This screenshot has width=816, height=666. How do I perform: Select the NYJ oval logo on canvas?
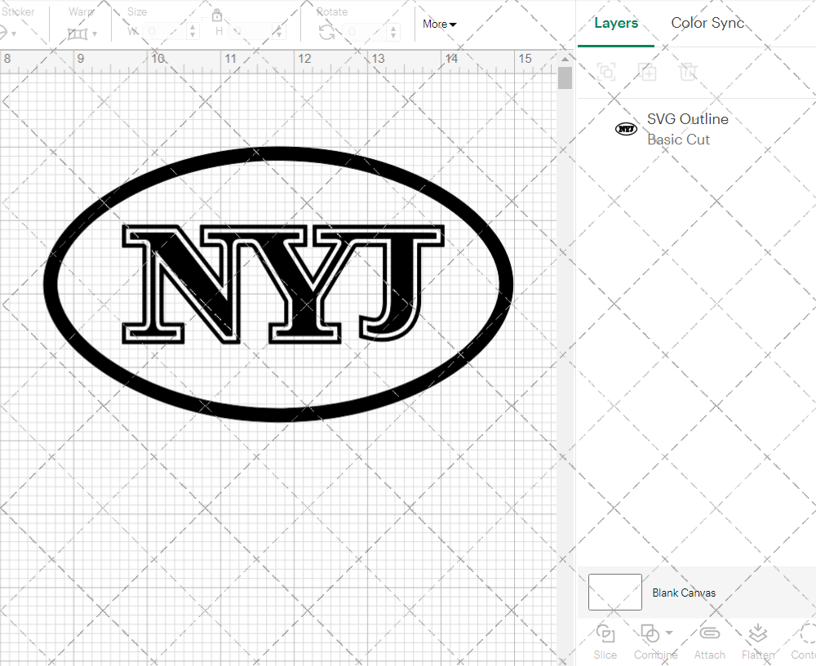click(278, 284)
